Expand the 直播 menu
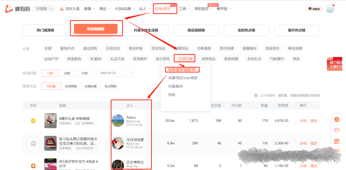 pyautogui.click(x=89, y=9)
